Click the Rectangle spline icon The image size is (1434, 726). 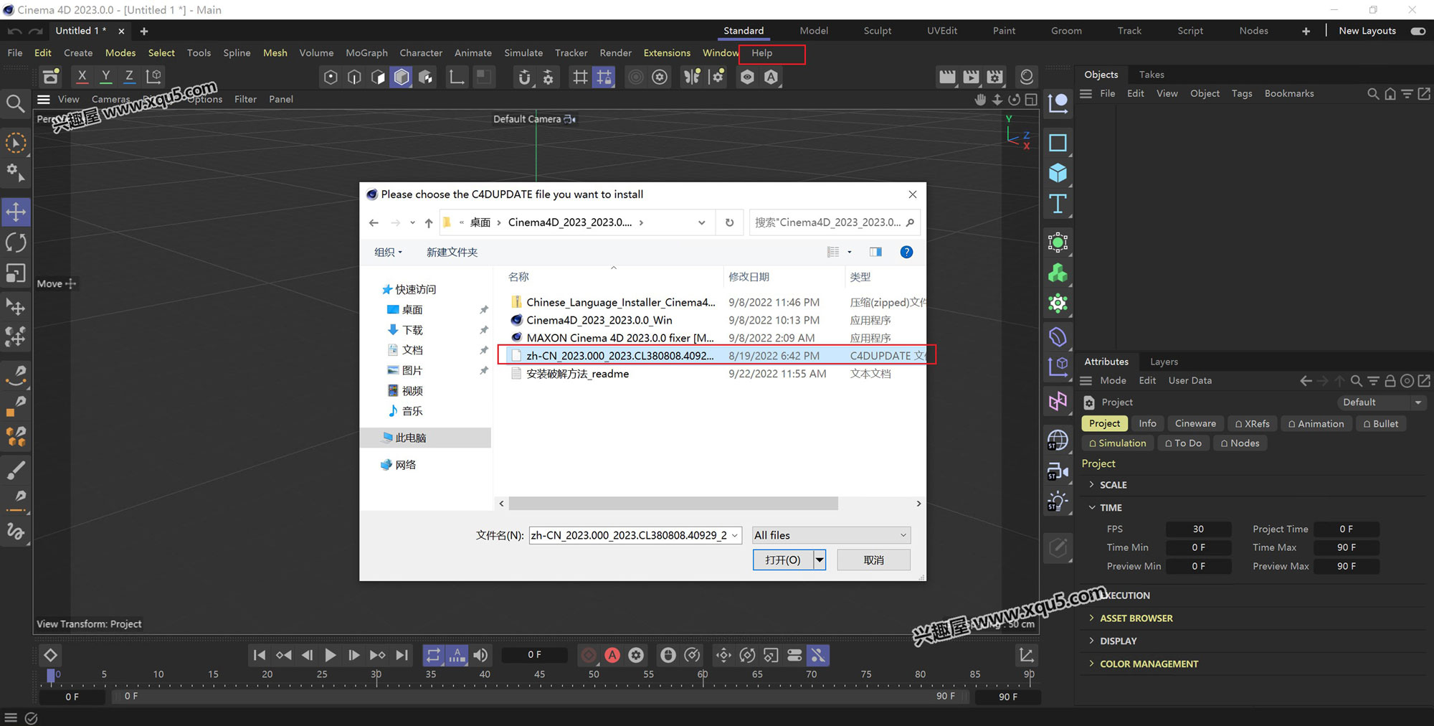point(1058,143)
